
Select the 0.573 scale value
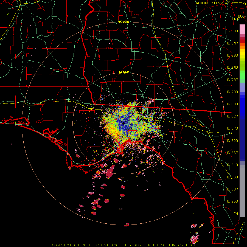click(x=232, y=128)
